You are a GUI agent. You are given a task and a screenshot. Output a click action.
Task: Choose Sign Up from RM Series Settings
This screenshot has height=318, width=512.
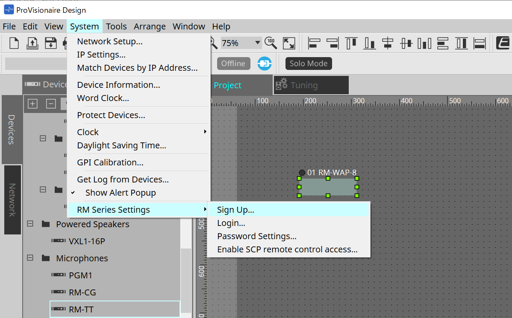[235, 210]
